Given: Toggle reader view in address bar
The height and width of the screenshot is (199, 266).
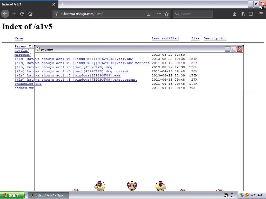Looking at the screenshot, I should coord(148,14).
